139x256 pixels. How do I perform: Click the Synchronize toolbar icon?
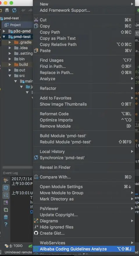pyautogui.click(x=14, y=11)
